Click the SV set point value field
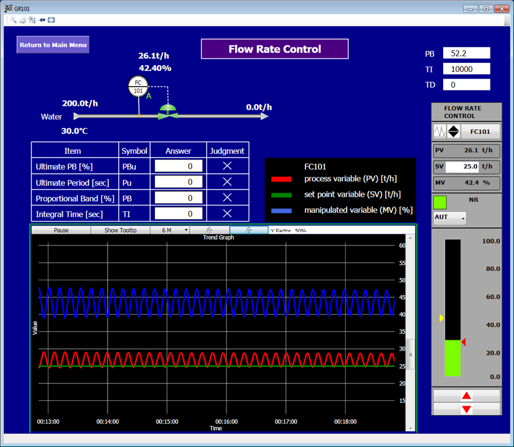Image resolution: width=514 pixels, height=447 pixels. point(463,167)
